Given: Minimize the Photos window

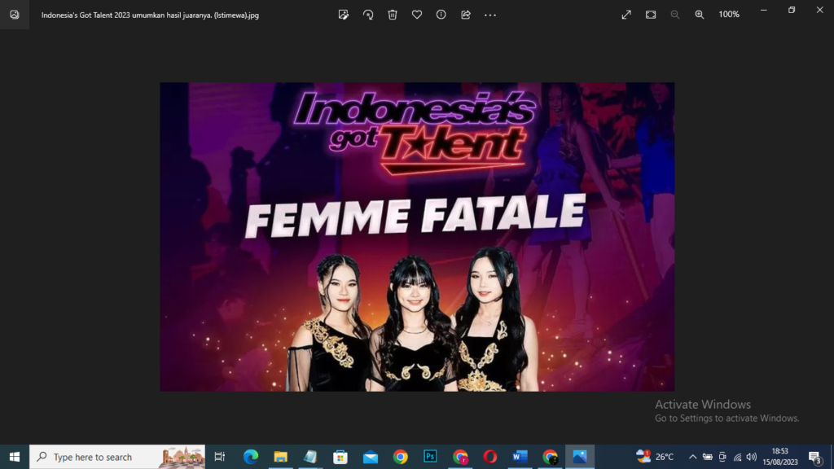Looking at the screenshot, I should [x=764, y=10].
